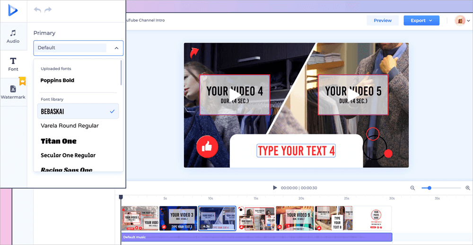Adjust the timeline zoom slider
This screenshot has height=245, width=473.
[429, 188]
